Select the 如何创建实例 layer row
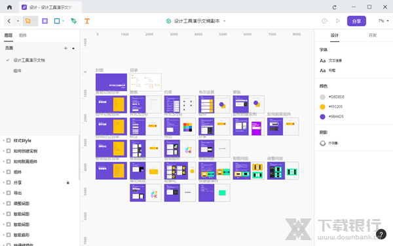393x246 pixels. (39, 151)
